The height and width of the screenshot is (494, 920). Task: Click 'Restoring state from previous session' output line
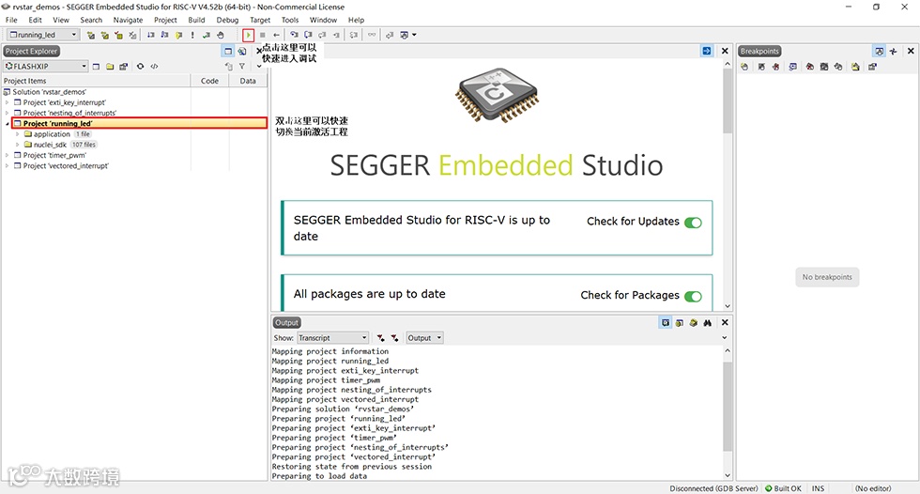tap(351, 467)
